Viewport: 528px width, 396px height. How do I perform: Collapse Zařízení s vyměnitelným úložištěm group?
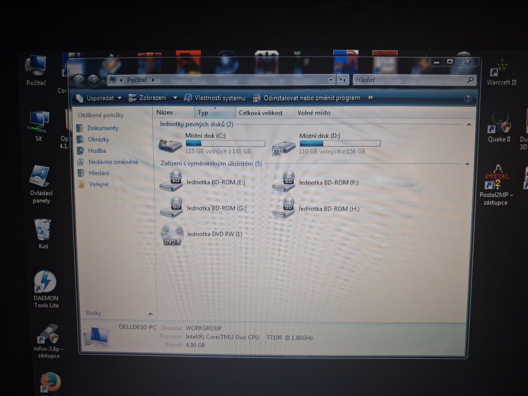point(467,164)
